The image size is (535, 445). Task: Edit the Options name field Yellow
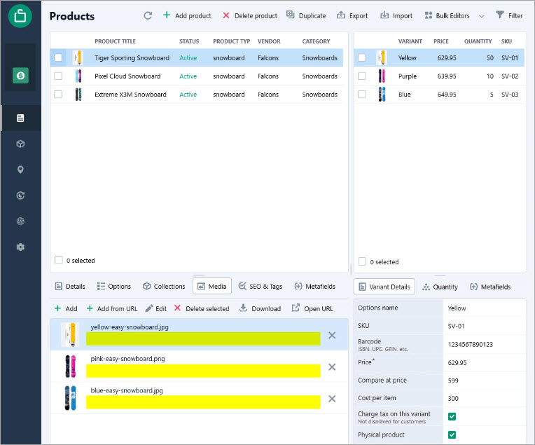point(484,308)
